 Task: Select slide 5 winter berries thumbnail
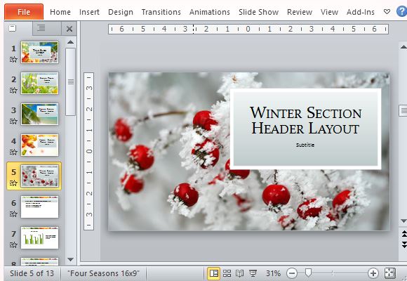pos(39,176)
